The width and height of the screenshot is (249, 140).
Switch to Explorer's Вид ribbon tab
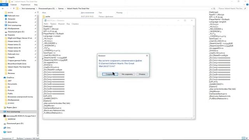click(36, 5)
